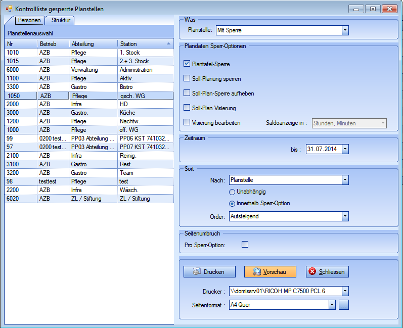Viewport: 403px width, 328px height.
Task: Click the Drucken printer button
Action: 208,272
